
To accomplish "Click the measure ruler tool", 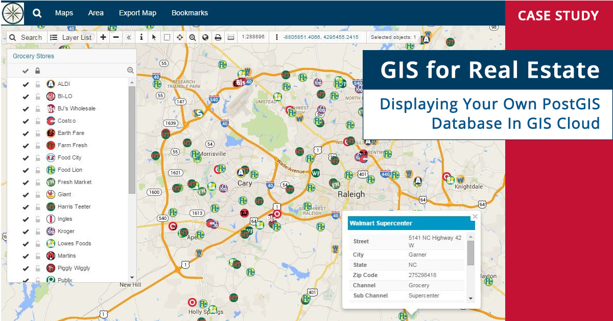I will pos(230,37).
